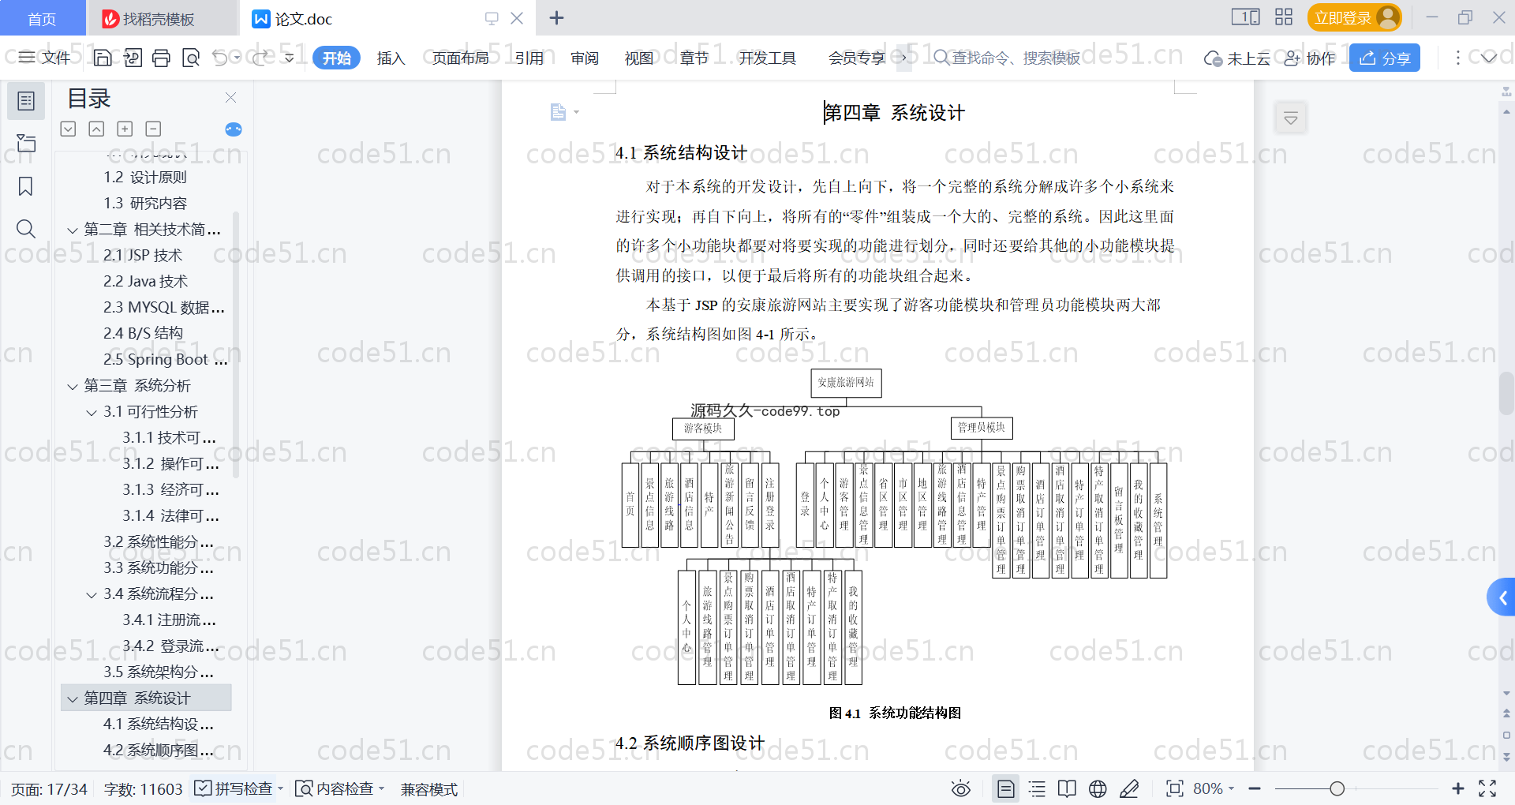
Task: Click the Undo arrow icon
Action: pos(220,58)
